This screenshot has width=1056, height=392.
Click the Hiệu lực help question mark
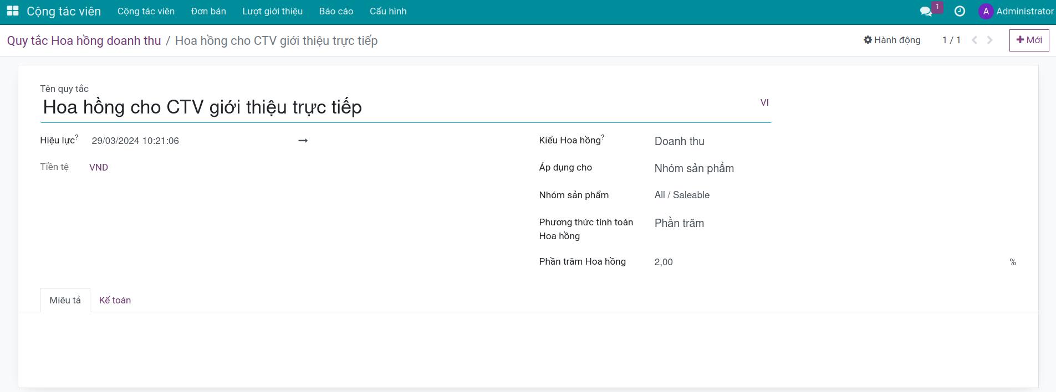pyautogui.click(x=77, y=136)
